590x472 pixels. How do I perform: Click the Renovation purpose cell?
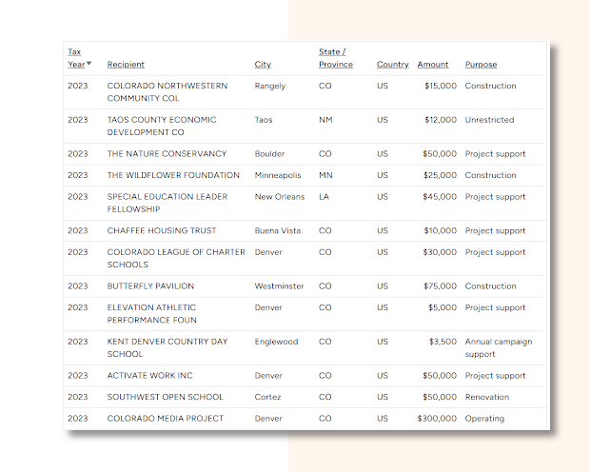point(487,397)
